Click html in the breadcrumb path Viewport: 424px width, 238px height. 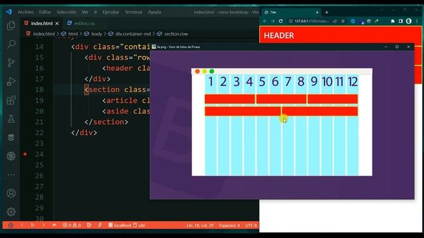(73, 34)
